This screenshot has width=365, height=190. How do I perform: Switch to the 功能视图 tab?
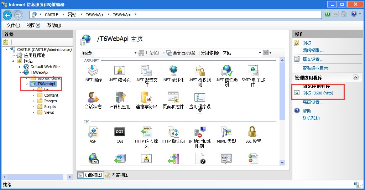pyautogui.click(x=90, y=175)
